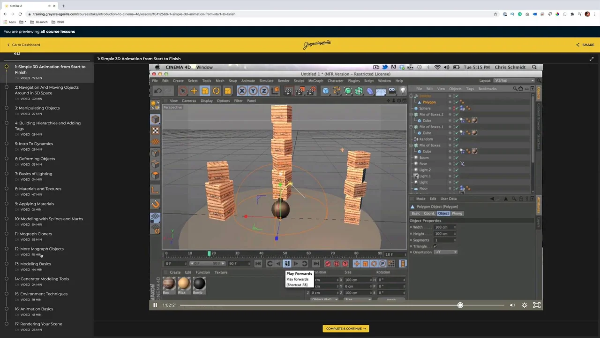Click the spline pen icon

tap(337, 91)
